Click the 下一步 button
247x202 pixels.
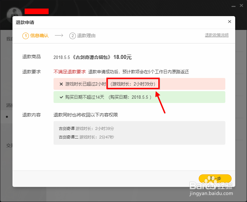215,179
